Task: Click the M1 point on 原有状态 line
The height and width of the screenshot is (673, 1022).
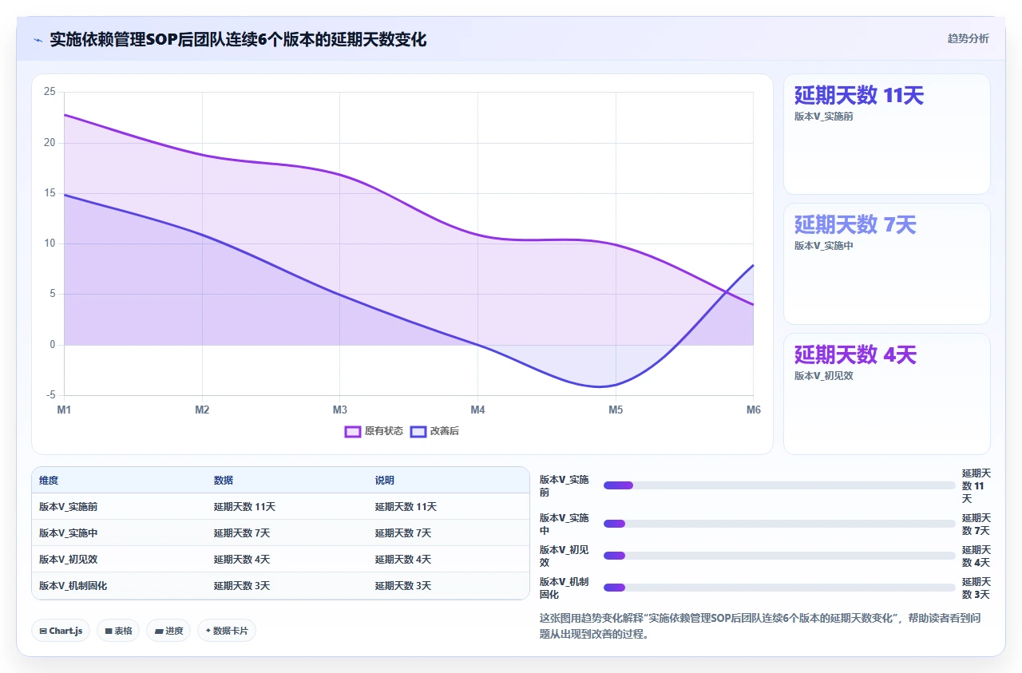Action: [x=65, y=115]
